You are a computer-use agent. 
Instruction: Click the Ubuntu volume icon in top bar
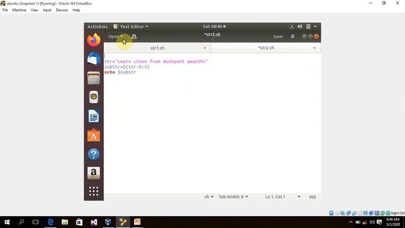[299, 27]
